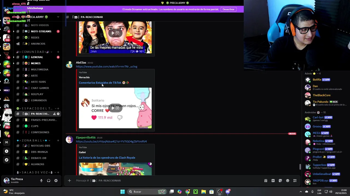Create invite for PA-REACCIONAR channel
Image resolution: width=350 pixels, height=196 pixels.
point(54,114)
